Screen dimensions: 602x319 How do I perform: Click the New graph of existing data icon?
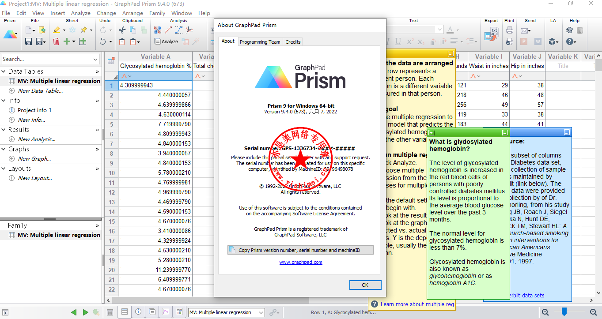pos(83,41)
